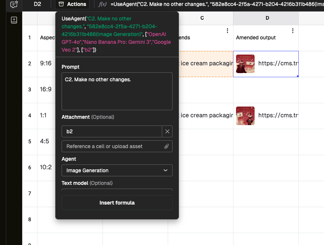Click the paperclip upload asset icon
The height and width of the screenshot is (245, 324).
coord(167,146)
